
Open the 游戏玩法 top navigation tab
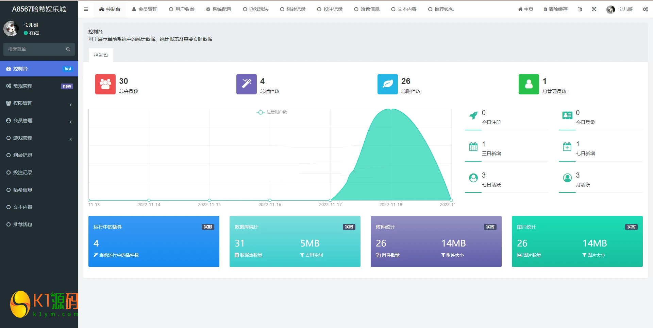pyautogui.click(x=256, y=9)
